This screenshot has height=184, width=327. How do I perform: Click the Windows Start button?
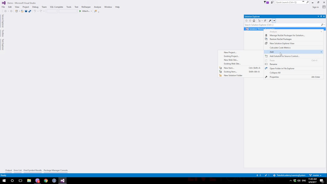[x=4, y=181]
